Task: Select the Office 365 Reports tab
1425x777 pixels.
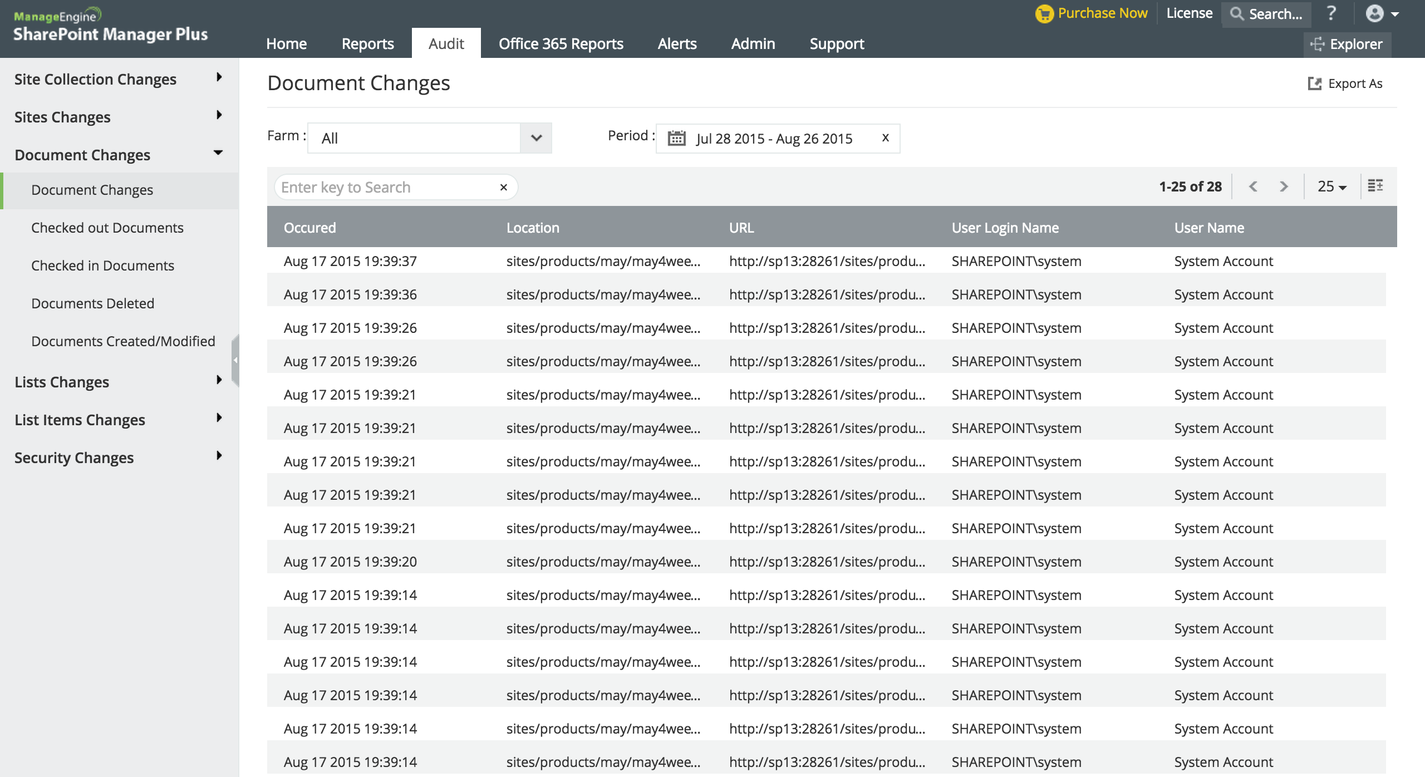Action: coord(561,43)
